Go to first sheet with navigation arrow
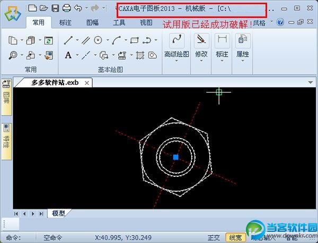 [16, 214]
